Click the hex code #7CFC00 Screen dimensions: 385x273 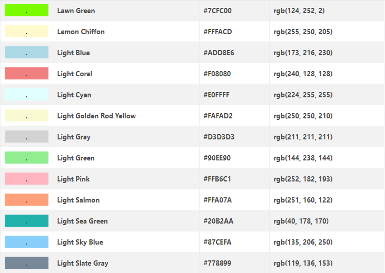(218, 11)
